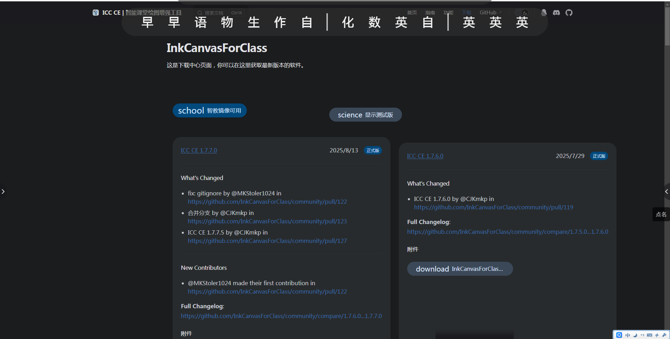Open the soft keyboard icon in the IME bar
670x339 pixels.
pos(649,335)
